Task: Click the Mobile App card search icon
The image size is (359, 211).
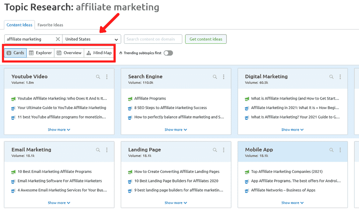Action: click(331, 150)
